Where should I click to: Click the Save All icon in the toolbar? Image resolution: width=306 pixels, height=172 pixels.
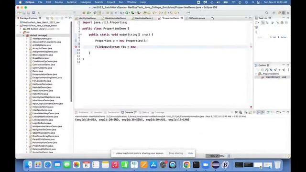(29, 13)
